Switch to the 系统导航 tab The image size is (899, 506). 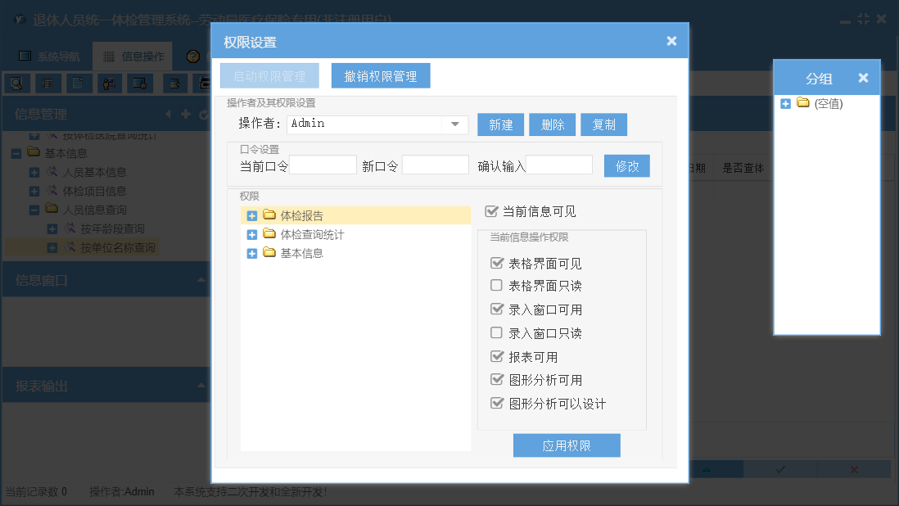pos(49,56)
